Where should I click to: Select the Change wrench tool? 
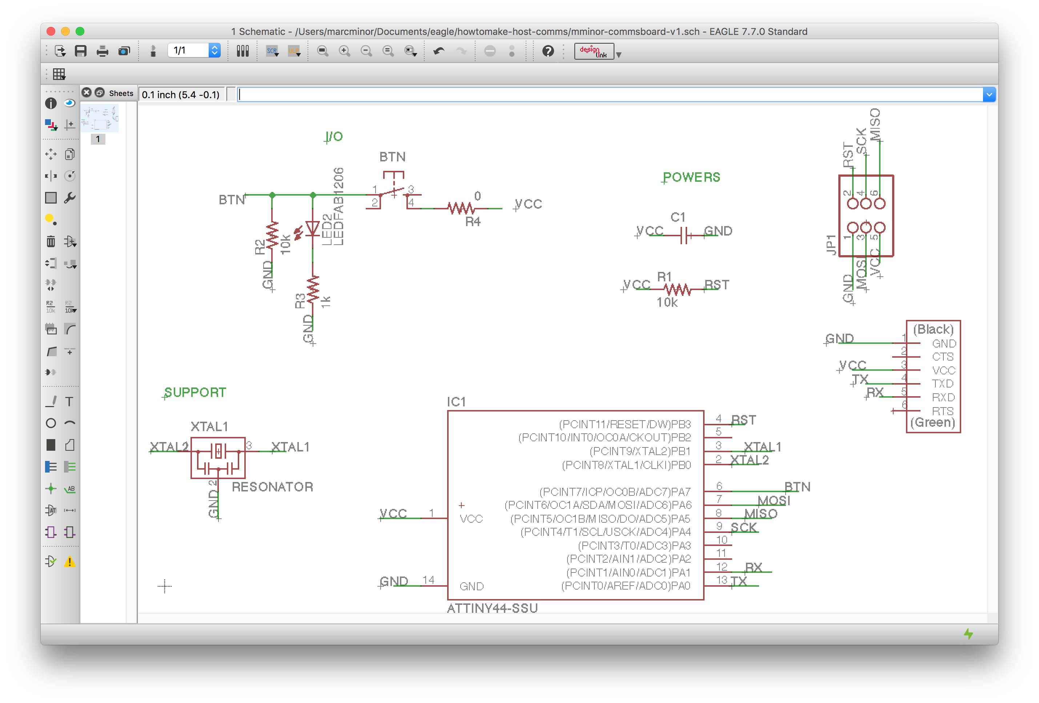point(69,197)
